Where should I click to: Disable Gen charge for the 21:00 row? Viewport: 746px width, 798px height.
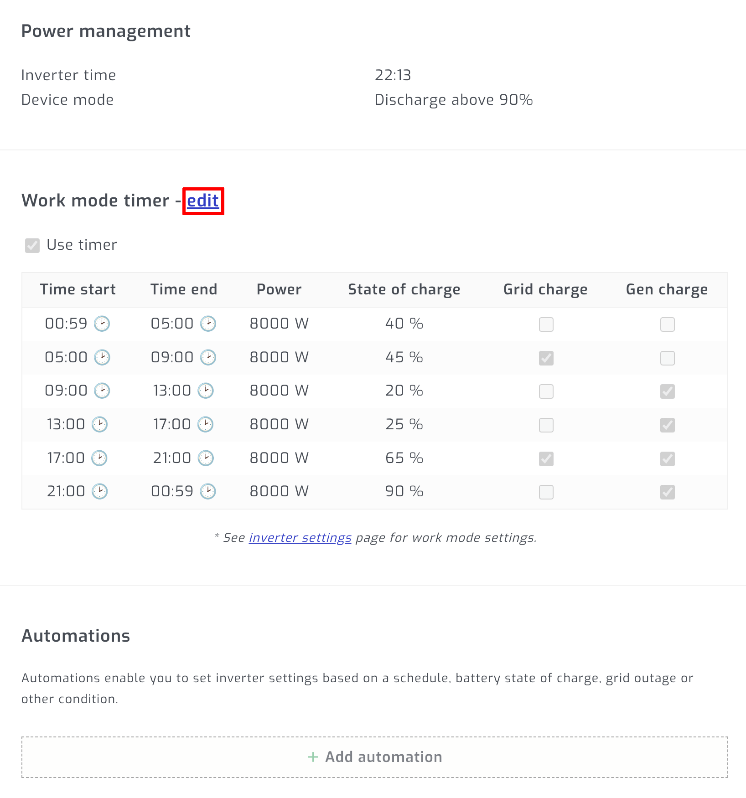(667, 491)
